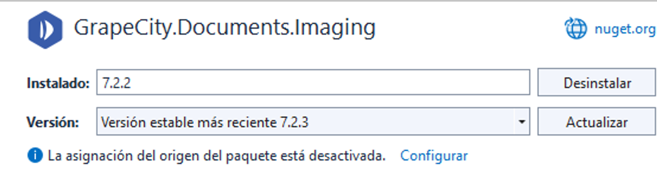Viewport: 657px width, 174px height.
Task: Click the GrapeCity hexagon package icon
Action: (x=45, y=29)
